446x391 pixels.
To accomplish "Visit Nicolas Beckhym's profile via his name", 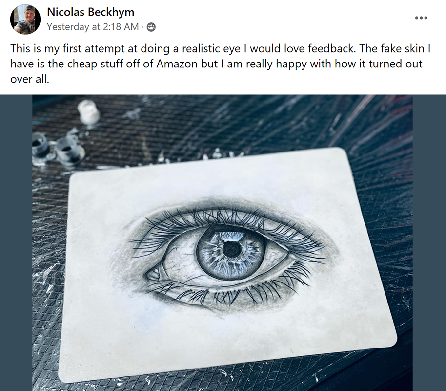I will tap(90, 12).
